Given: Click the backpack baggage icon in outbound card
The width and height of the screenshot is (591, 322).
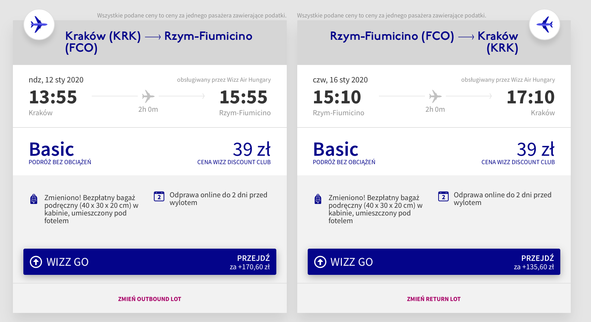Looking at the screenshot, I should click(x=34, y=199).
